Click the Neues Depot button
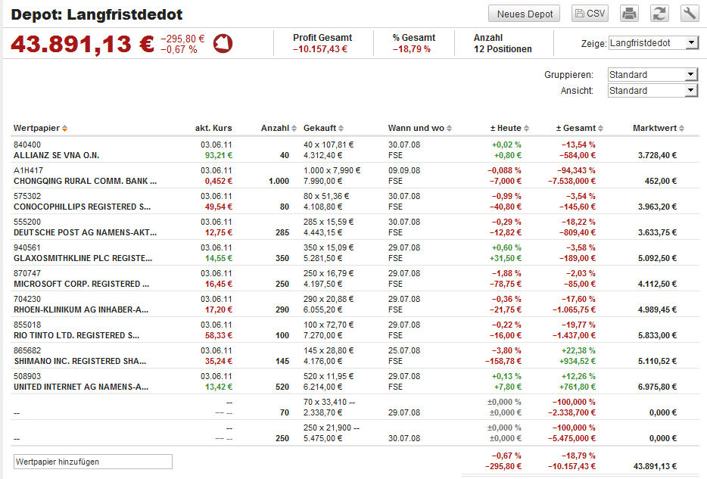The image size is (707, 479). pos(524,14)
